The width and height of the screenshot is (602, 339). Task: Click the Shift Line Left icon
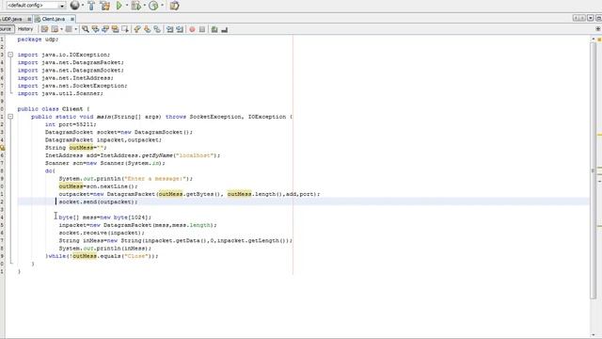click(x=169, y=29)
